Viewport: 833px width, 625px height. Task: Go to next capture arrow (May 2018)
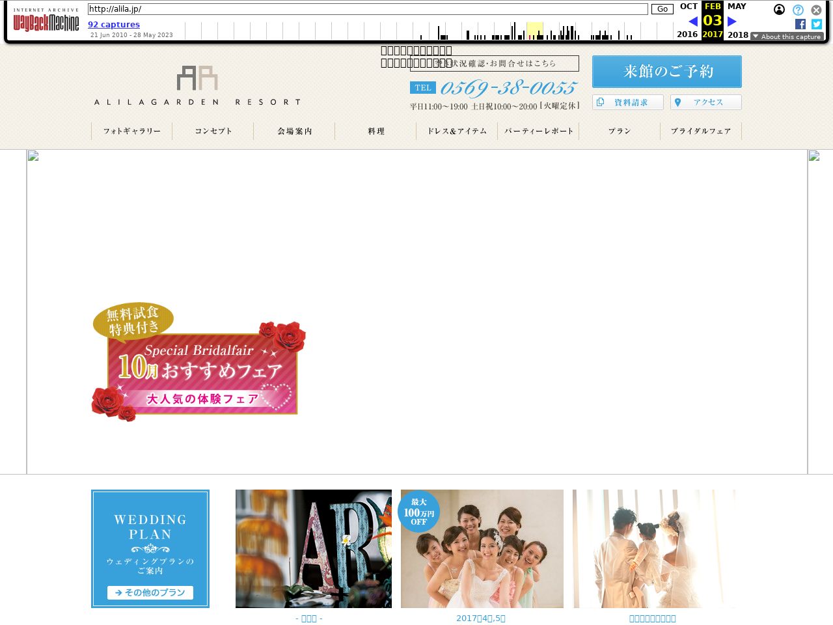(732, 21)
